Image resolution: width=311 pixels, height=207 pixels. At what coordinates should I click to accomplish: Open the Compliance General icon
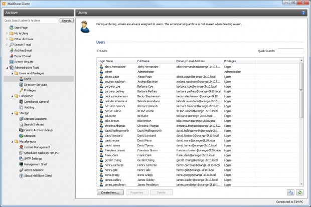coord(21,102)
